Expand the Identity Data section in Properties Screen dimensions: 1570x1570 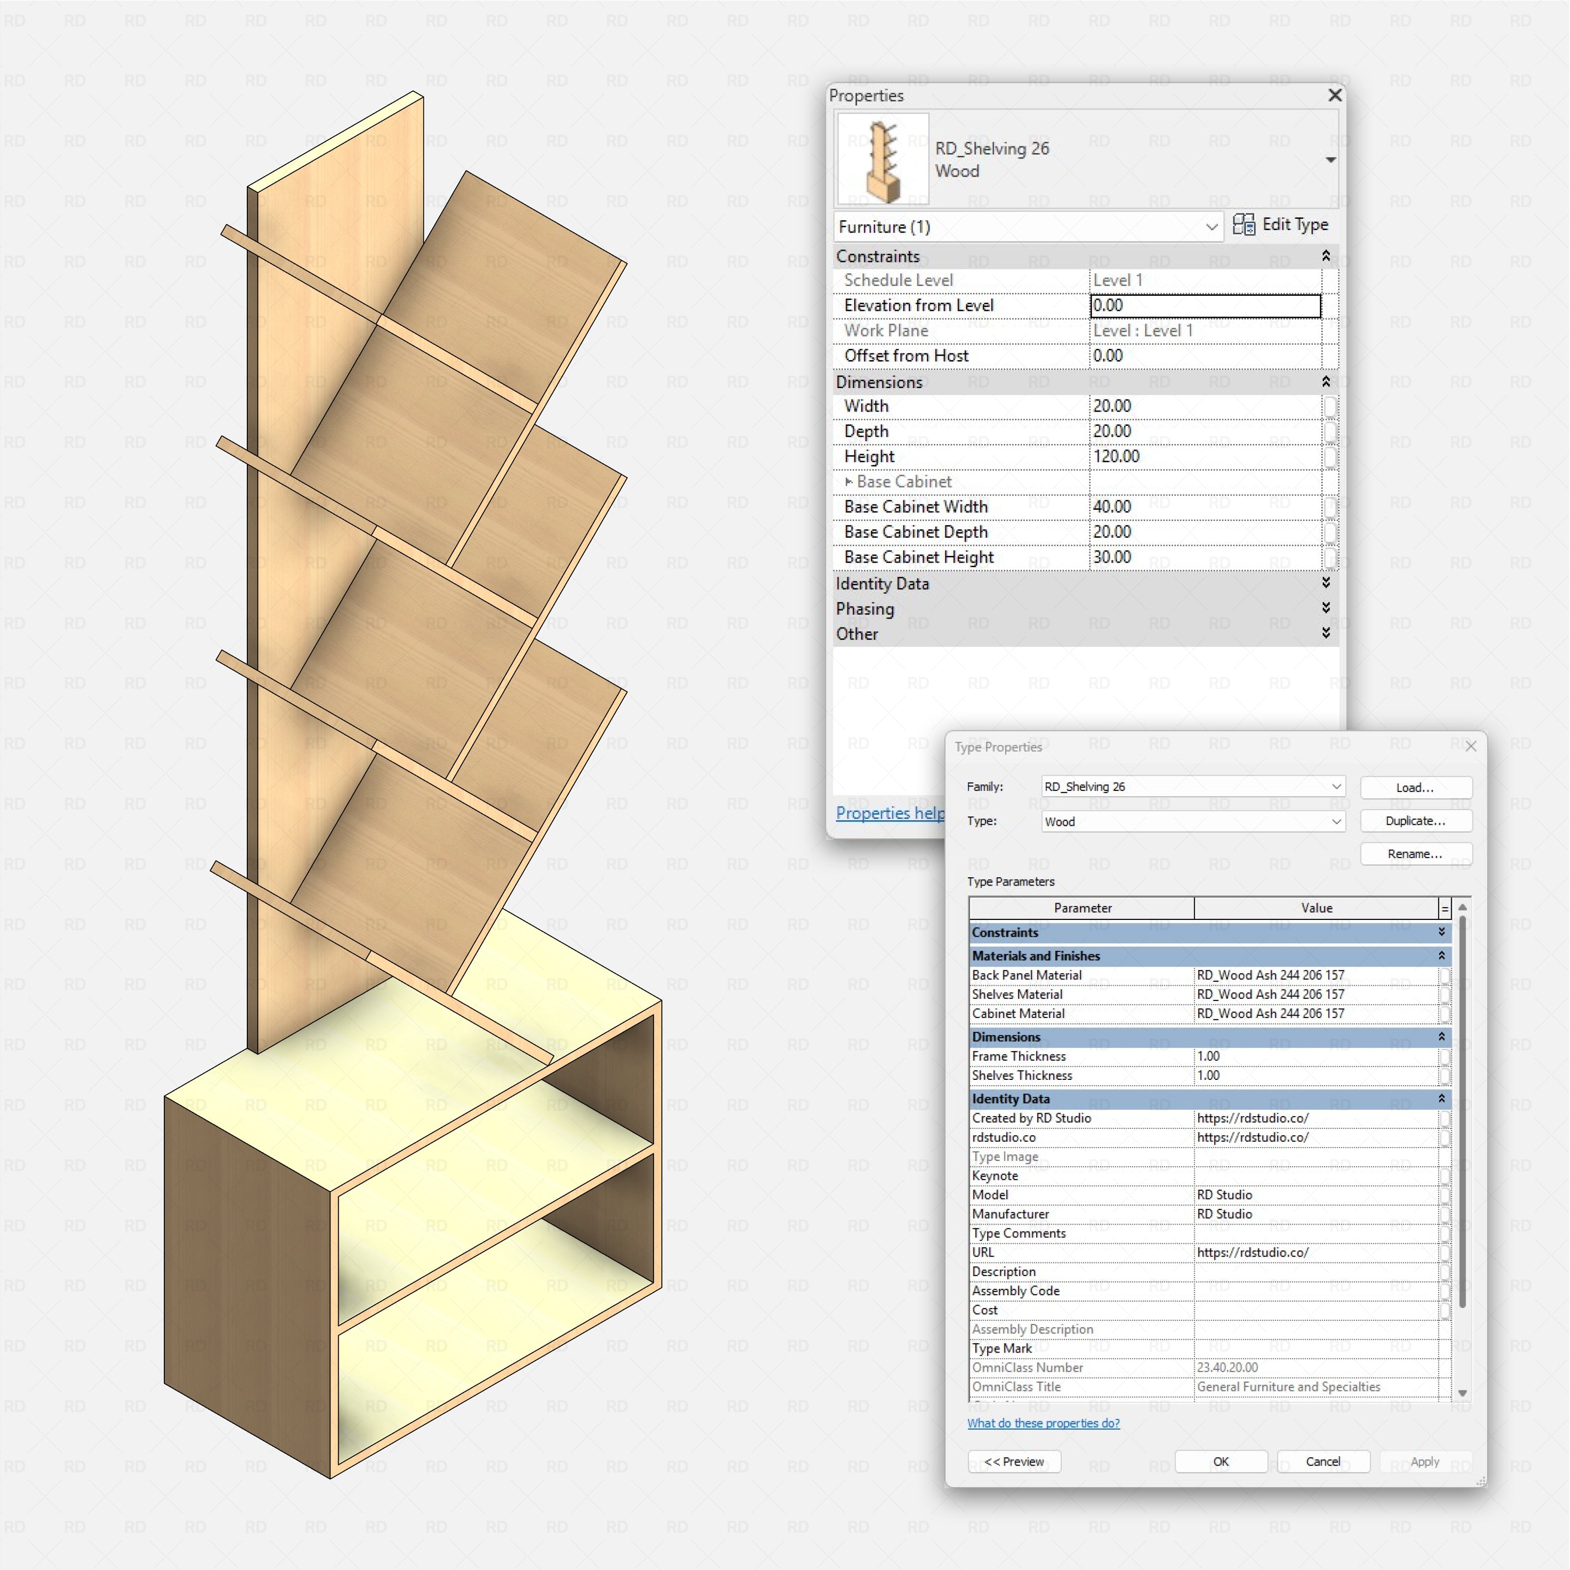(x=1325, y=583)
